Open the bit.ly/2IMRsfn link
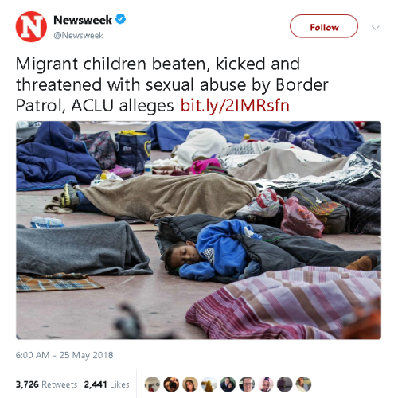This screenshot has height=398, width=398. pyautogui.click(x=235, y=106)
